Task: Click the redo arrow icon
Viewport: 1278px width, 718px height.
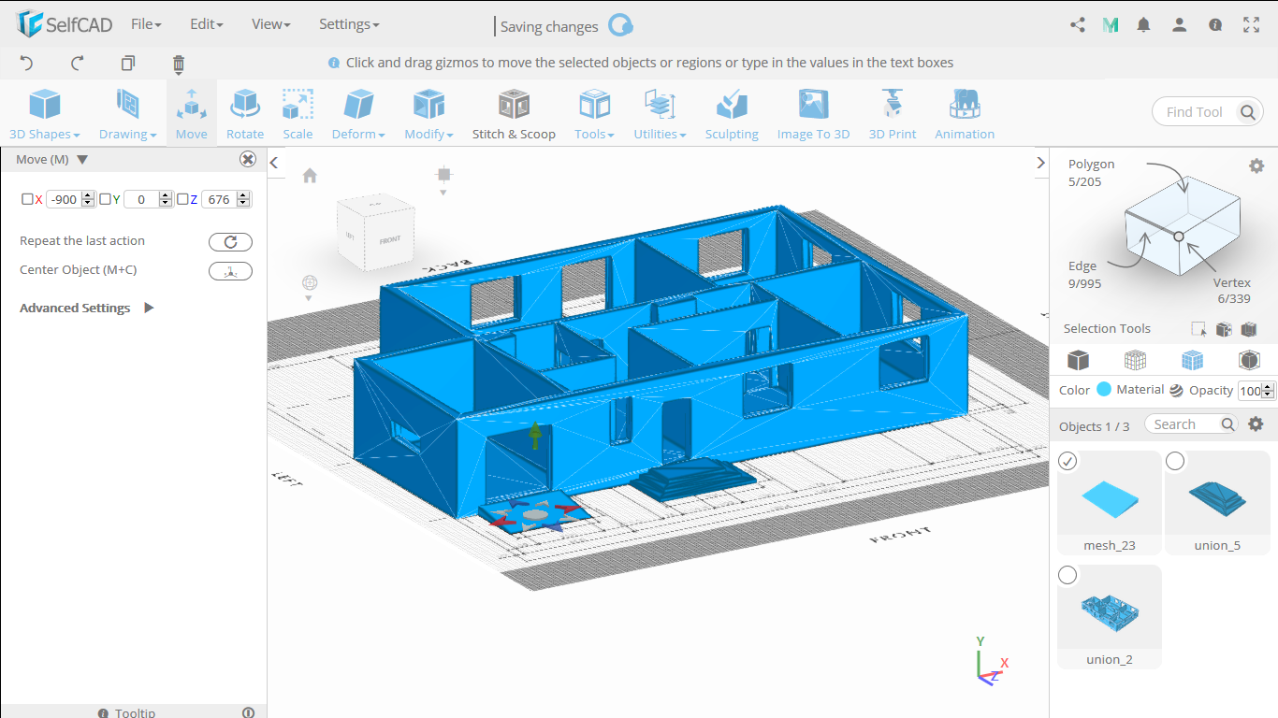Action: [x=78, y=64]
